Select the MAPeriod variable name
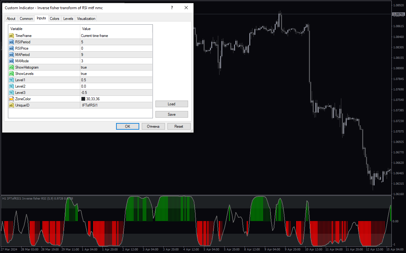 coord(23,55)
